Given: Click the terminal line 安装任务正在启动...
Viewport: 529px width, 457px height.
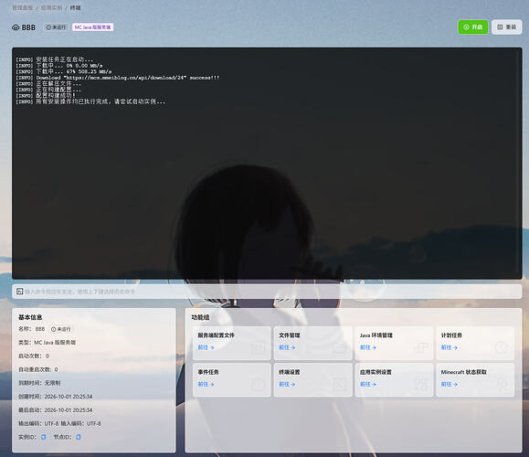Looking at the screenshot, I should pyautogui.click(x=54, y=59).
